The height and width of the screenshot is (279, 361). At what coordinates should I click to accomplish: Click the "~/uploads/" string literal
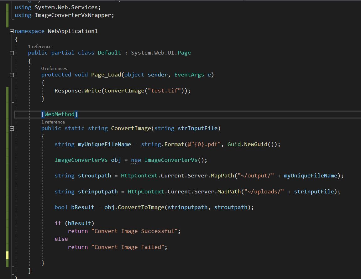264,192
